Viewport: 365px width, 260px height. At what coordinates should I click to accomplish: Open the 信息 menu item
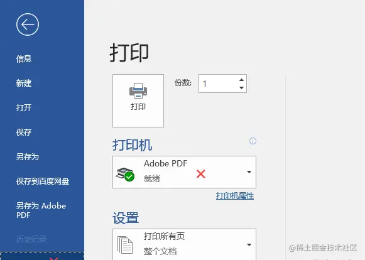tap(24, 58)
